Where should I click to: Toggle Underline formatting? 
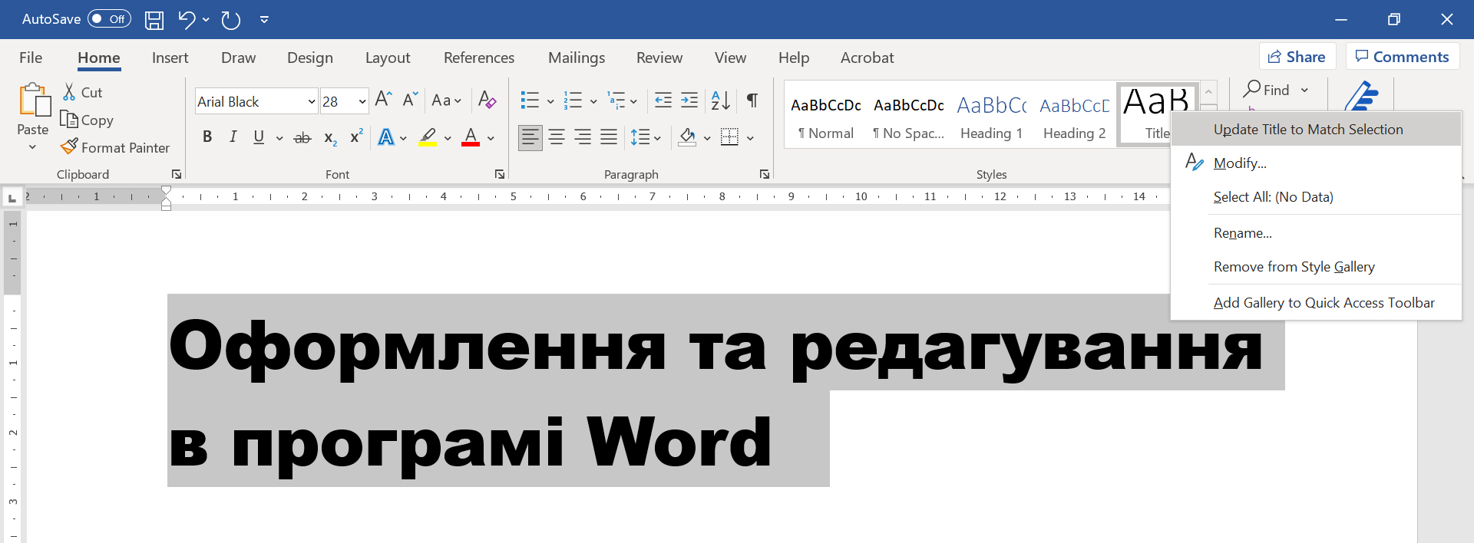pyautogui.click(x=259, y=137)
